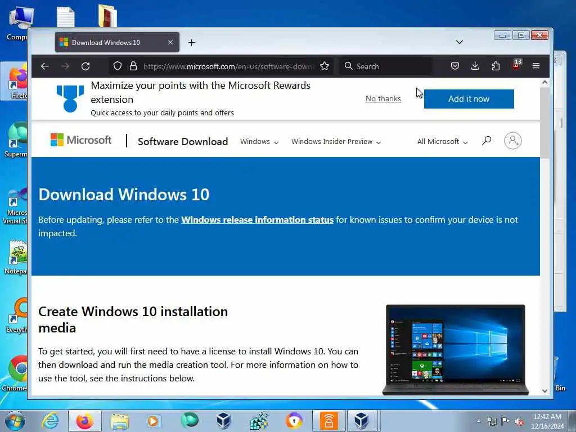Launch Internet Explorer from the taskbar

(x=50, y=421)
